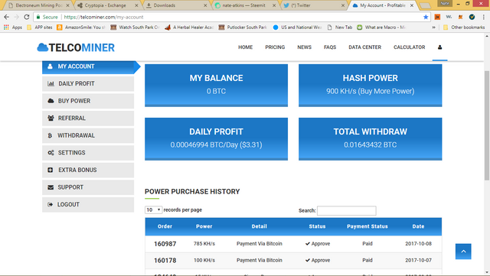Viewport: 490px width, 276px height.
Task: Open Support sidebar item
Action: pyautogui.click(x=88, y=187)
